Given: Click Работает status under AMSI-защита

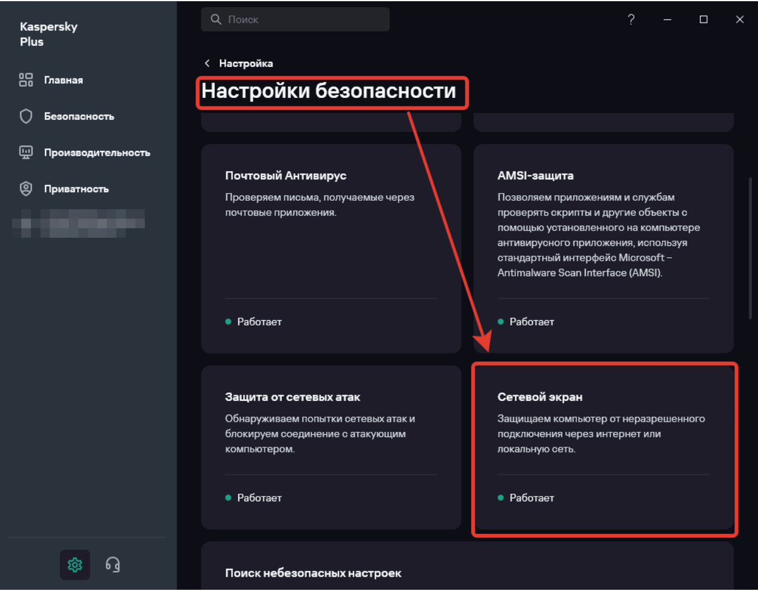Looking at the screenshot, I should 531,321.
